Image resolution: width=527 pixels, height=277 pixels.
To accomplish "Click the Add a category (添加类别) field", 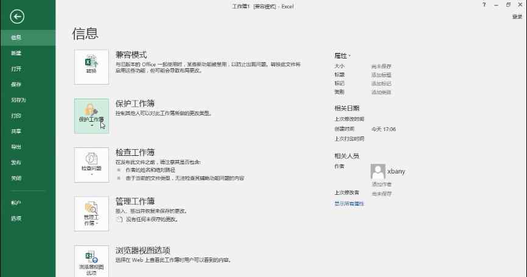I will pos(381,92).
